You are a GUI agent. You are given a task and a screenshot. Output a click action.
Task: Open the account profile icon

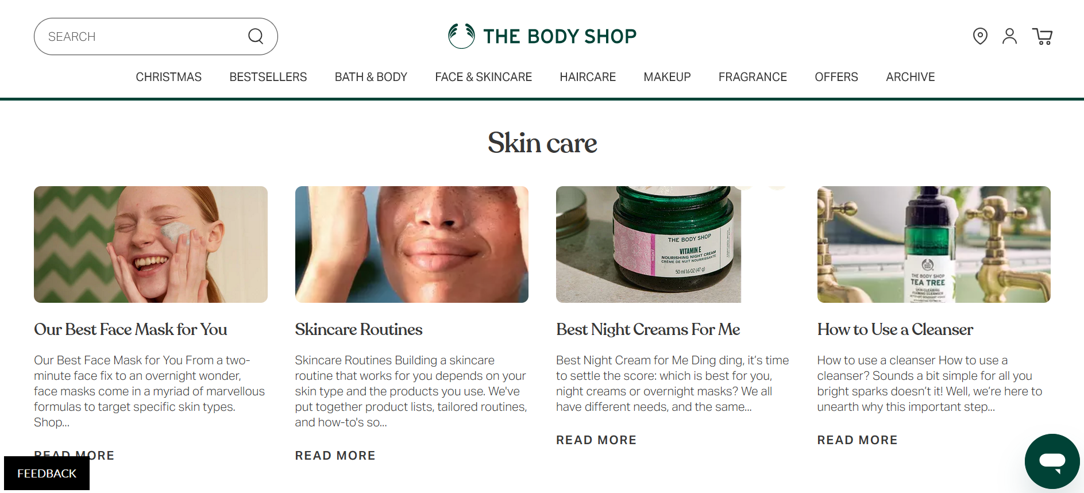tap(1009, 36)
